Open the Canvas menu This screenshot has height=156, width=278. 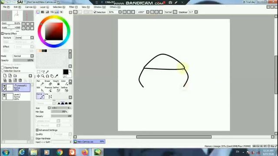click(x=30, y=7)
